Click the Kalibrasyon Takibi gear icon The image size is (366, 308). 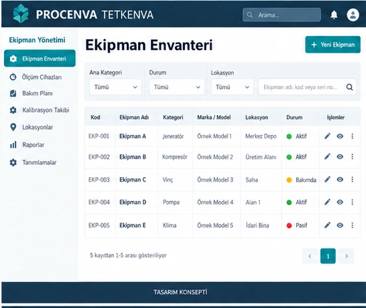tap(13, 110)
